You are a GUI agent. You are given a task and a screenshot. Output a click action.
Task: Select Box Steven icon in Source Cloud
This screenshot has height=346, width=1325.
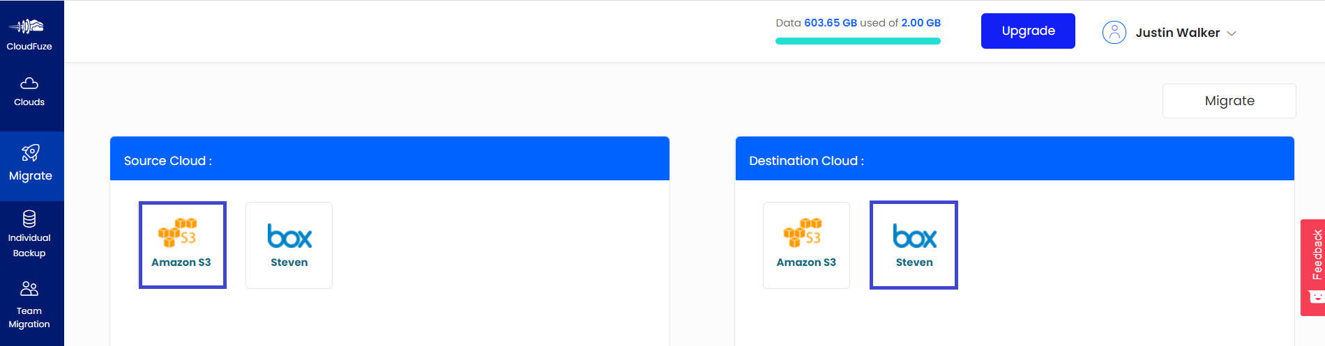tap(289, 237)
